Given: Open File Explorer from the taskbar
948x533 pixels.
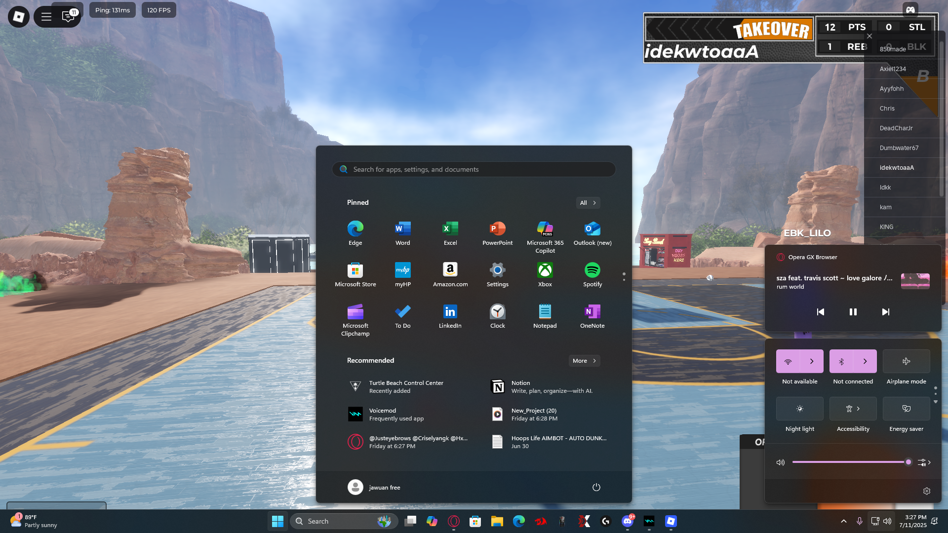Looking at the screenshot, I should pyautogui.click(x=497, y=521).
